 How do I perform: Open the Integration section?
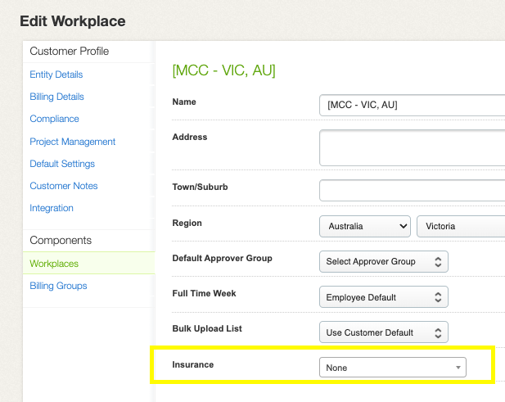coord(52,208)
